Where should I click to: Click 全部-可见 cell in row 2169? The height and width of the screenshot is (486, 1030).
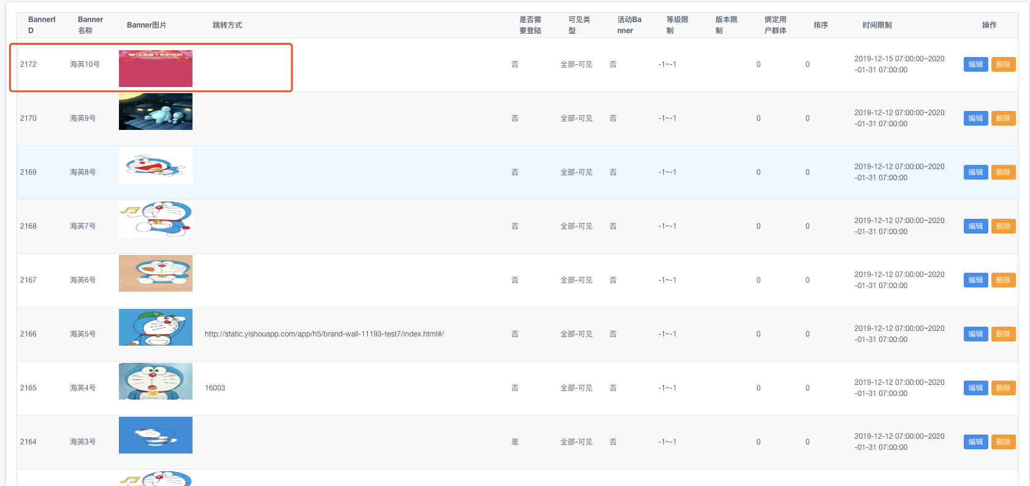point(576,172)
